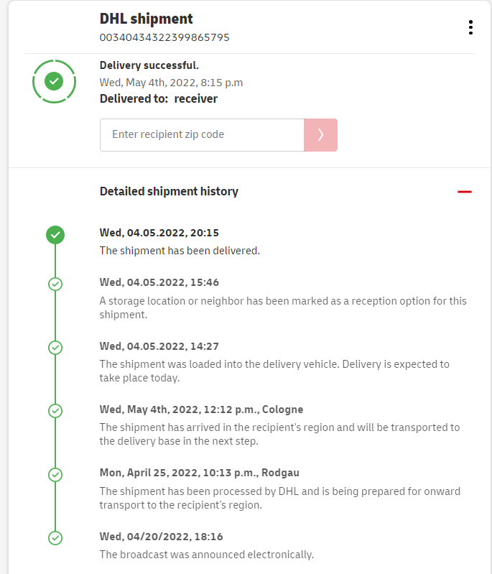
Task: Click the Cologne arrival checkmark icon
Action: click(x=55, y=411)
